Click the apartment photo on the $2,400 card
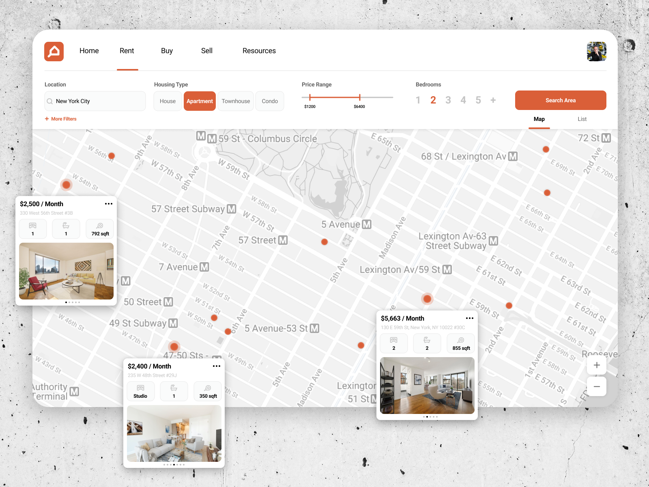649x487 pixels. (x=174, y=434)
